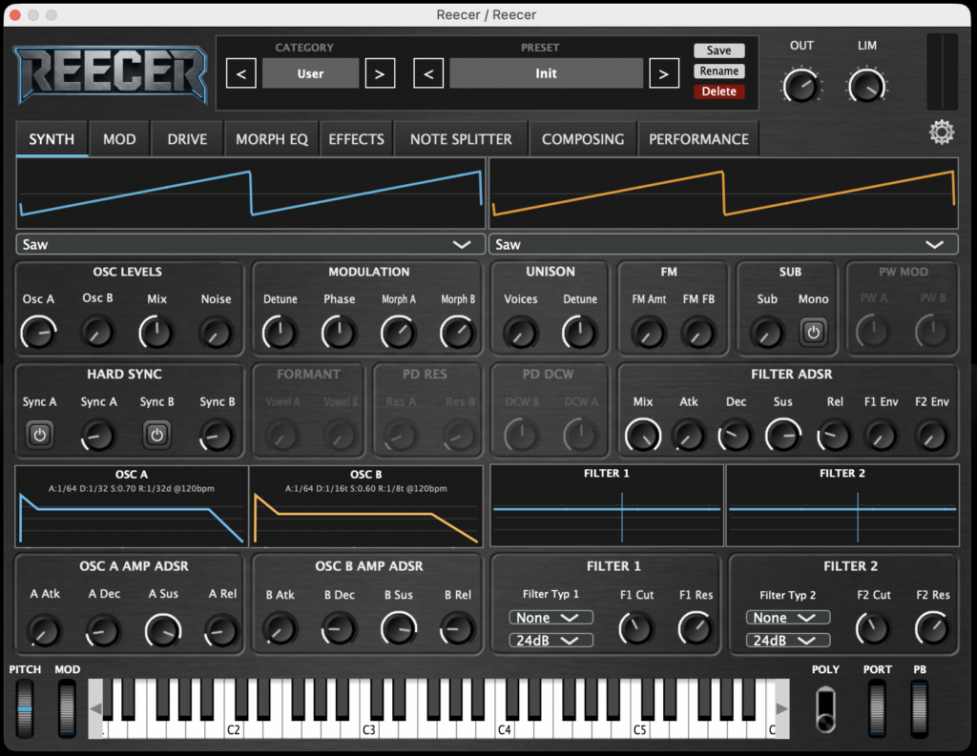The height and width of the screenshot is (756, 977).
Task: Click the MOD wheel slider
Action: click(67, 707)
